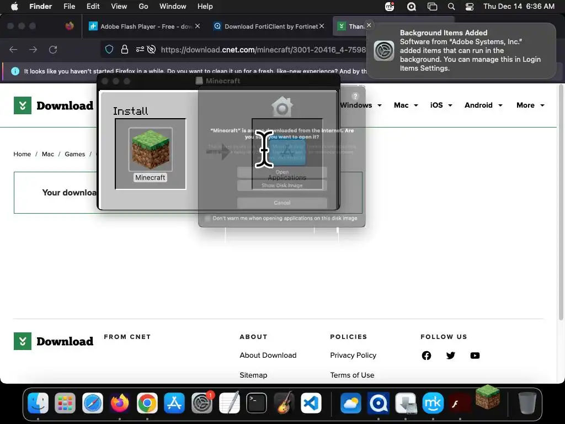The width and height of the screenshot is (565, 424).
Task: Click Open in the security dialog
Action: click(x=282, y=172)
